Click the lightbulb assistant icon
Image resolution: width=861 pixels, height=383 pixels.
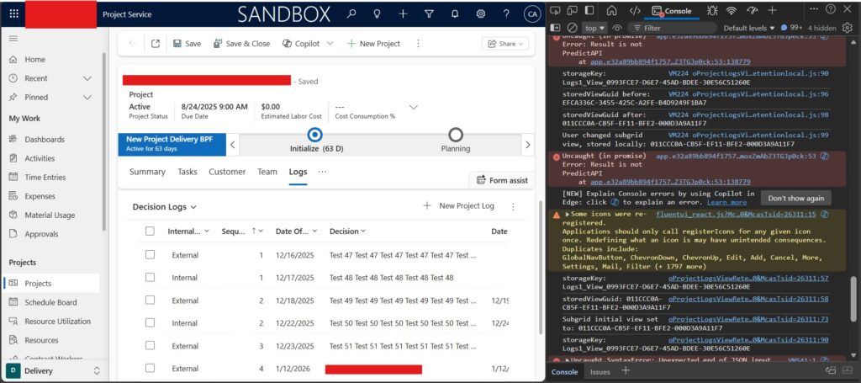[378, 14]
